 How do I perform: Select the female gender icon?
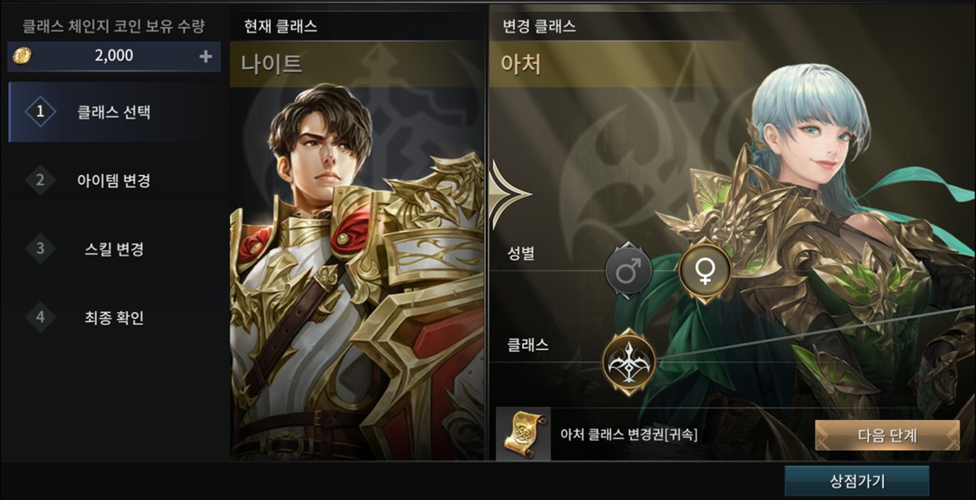click(704, 271)
